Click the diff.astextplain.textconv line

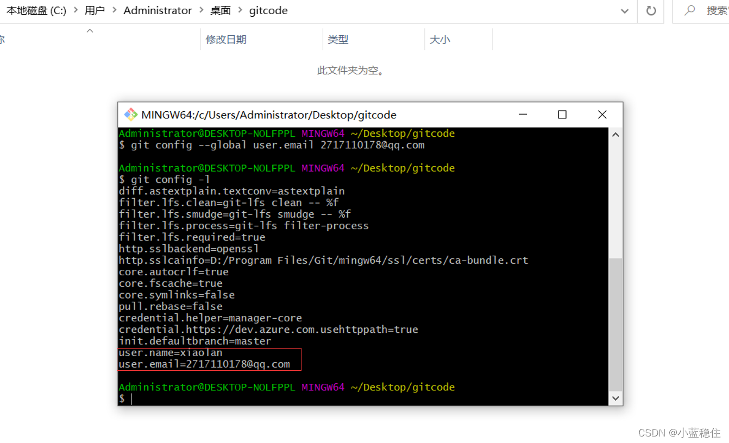coord(232,191)
